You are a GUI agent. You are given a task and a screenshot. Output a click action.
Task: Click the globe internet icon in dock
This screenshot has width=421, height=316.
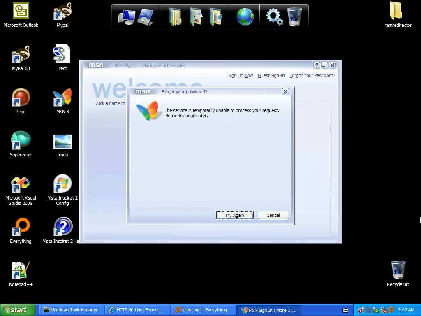[245, 16]
